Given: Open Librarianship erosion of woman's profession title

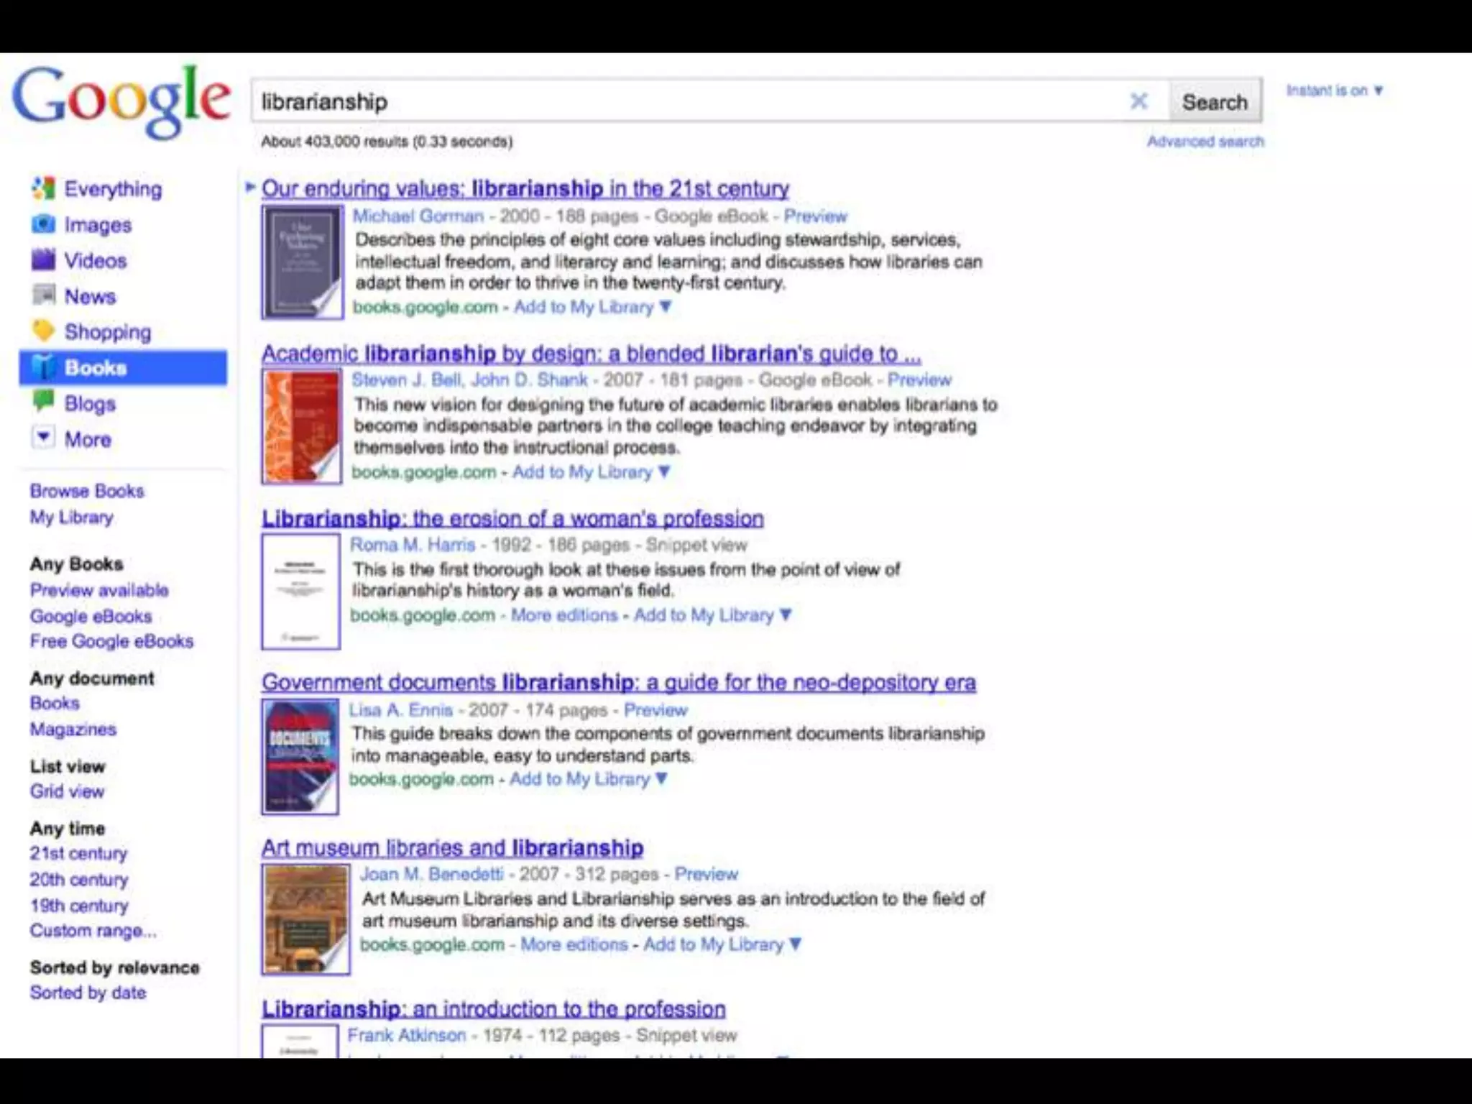Looking at the screenshot, I should [512, 518].
